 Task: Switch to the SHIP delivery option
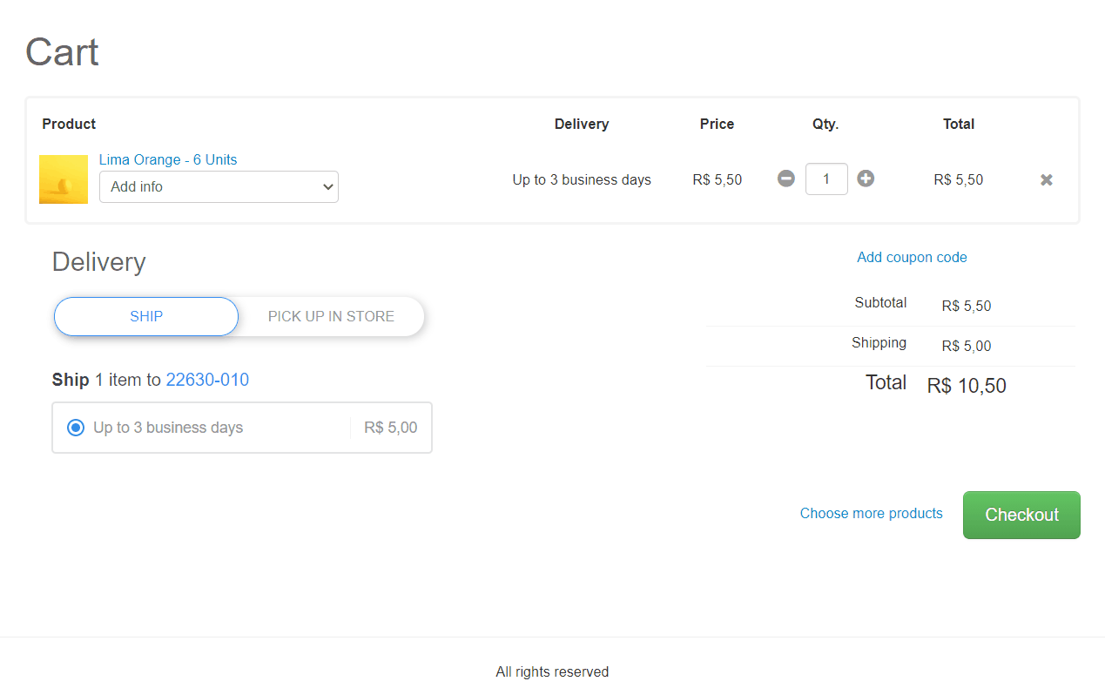pos(146,316)
